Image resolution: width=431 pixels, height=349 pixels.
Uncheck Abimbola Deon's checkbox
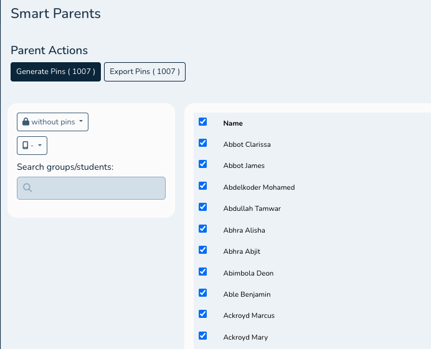point(202,272)
